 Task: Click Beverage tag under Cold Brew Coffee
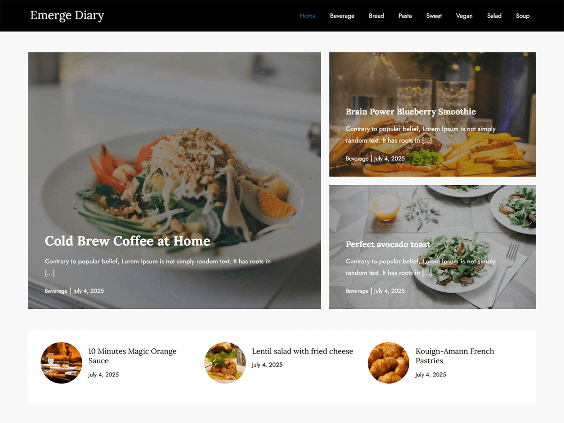56,291
